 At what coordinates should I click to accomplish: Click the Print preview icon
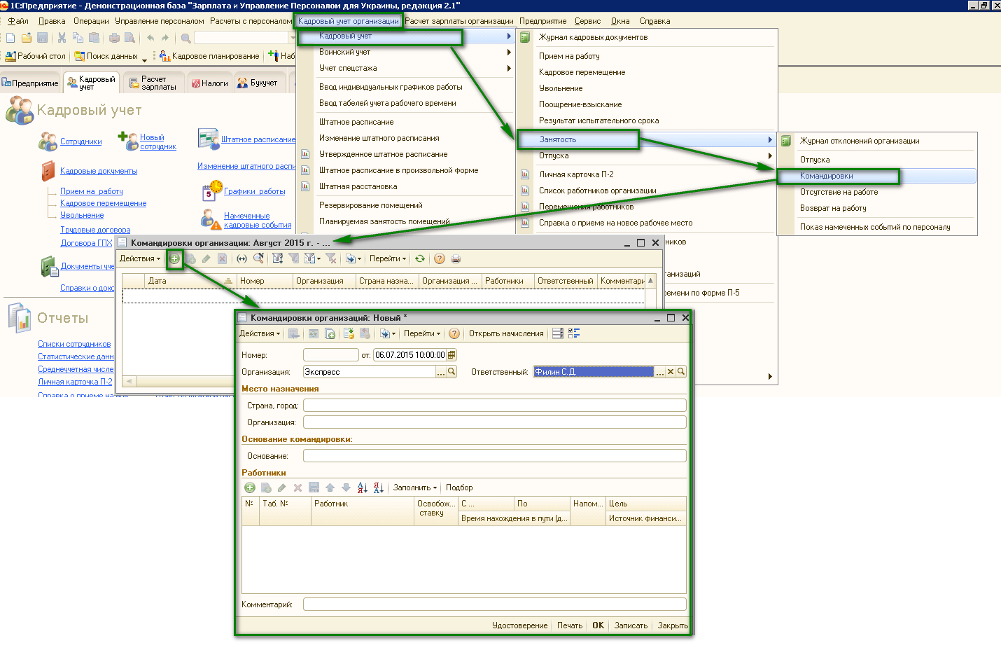[x=129, y=38]
